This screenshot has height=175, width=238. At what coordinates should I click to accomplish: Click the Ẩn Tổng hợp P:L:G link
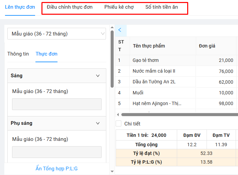tap(56, 169)
